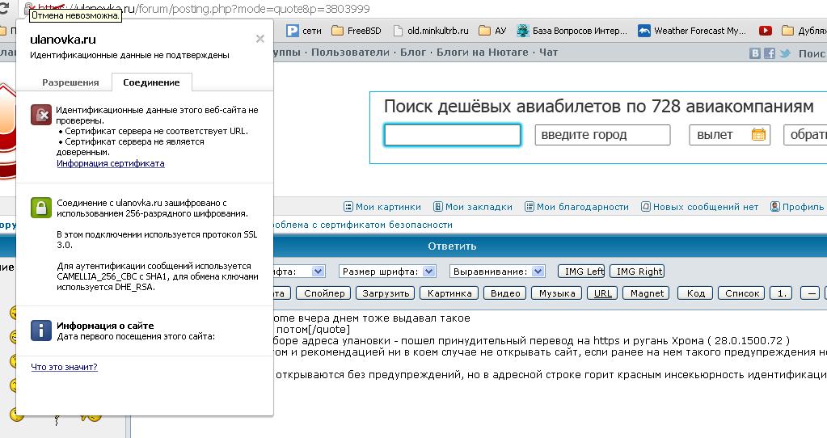Expand the Размер шрифта dropdown
827x438 pixels.
coord(429,272)
